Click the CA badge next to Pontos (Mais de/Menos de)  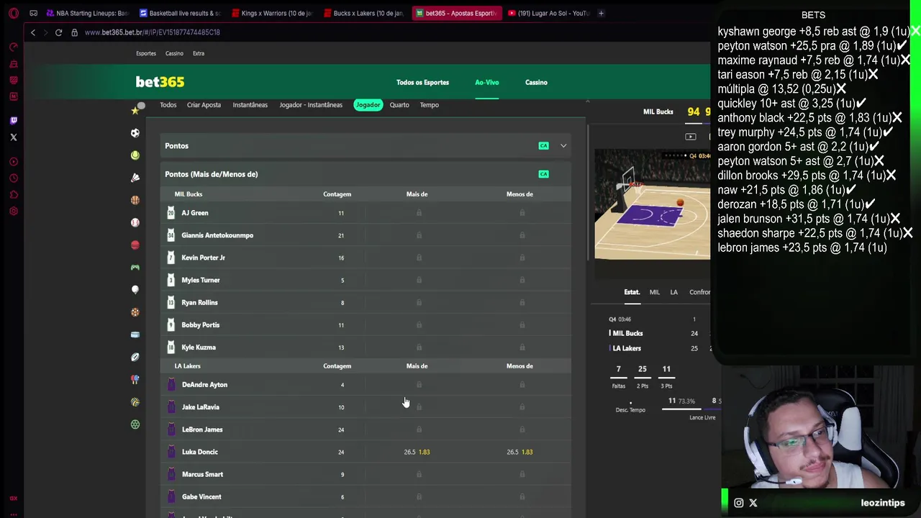coord(543,174)
